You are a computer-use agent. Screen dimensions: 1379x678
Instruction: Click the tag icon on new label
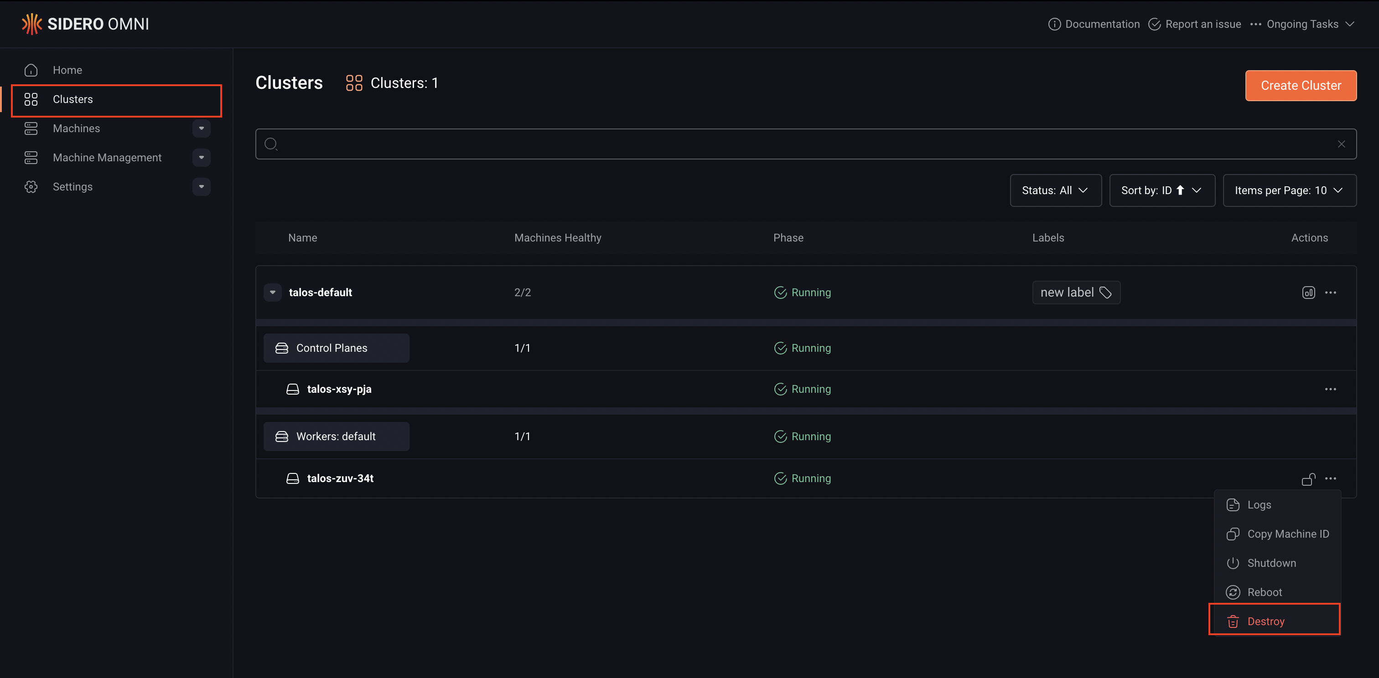1105,293
